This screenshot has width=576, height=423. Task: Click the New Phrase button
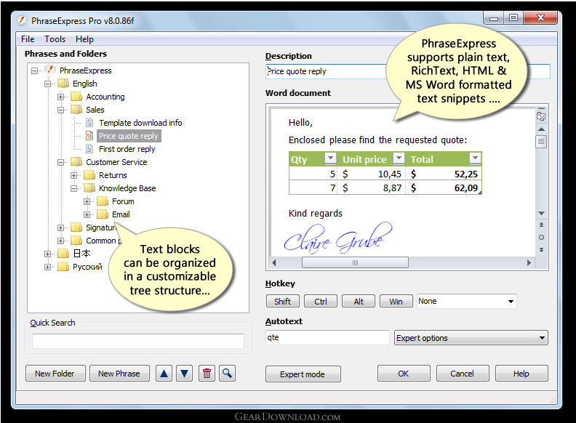119,374
